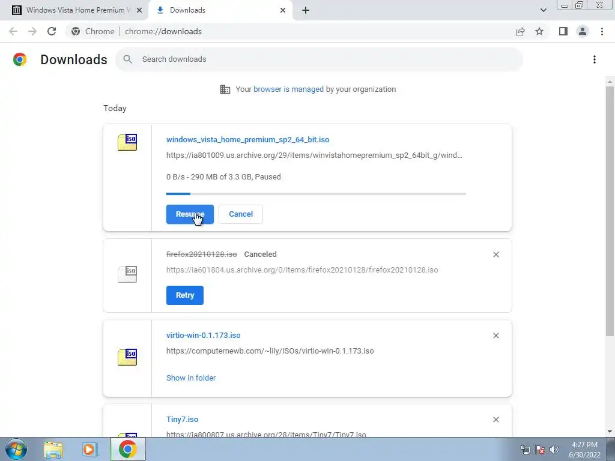Open the Downloads page more actions menu
The height and width of the screenshot is (461, 615).
point(594,59)
